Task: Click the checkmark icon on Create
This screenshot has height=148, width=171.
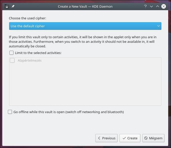Action: pos(124,138)
